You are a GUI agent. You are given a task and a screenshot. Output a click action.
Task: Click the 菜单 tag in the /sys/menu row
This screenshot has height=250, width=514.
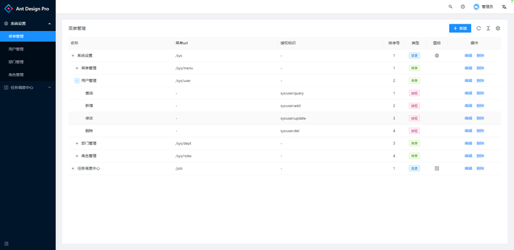[414, 68]
